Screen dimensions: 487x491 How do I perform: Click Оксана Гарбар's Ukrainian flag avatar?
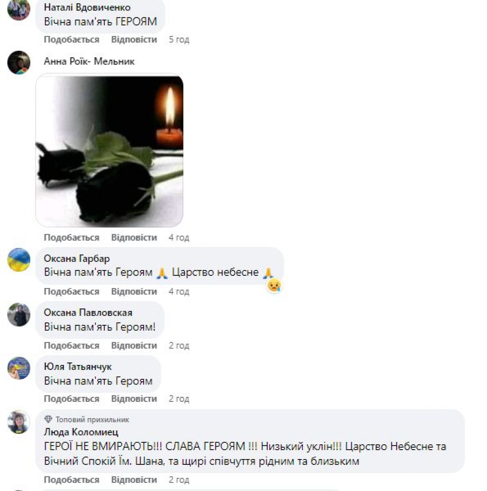(19, 260)
